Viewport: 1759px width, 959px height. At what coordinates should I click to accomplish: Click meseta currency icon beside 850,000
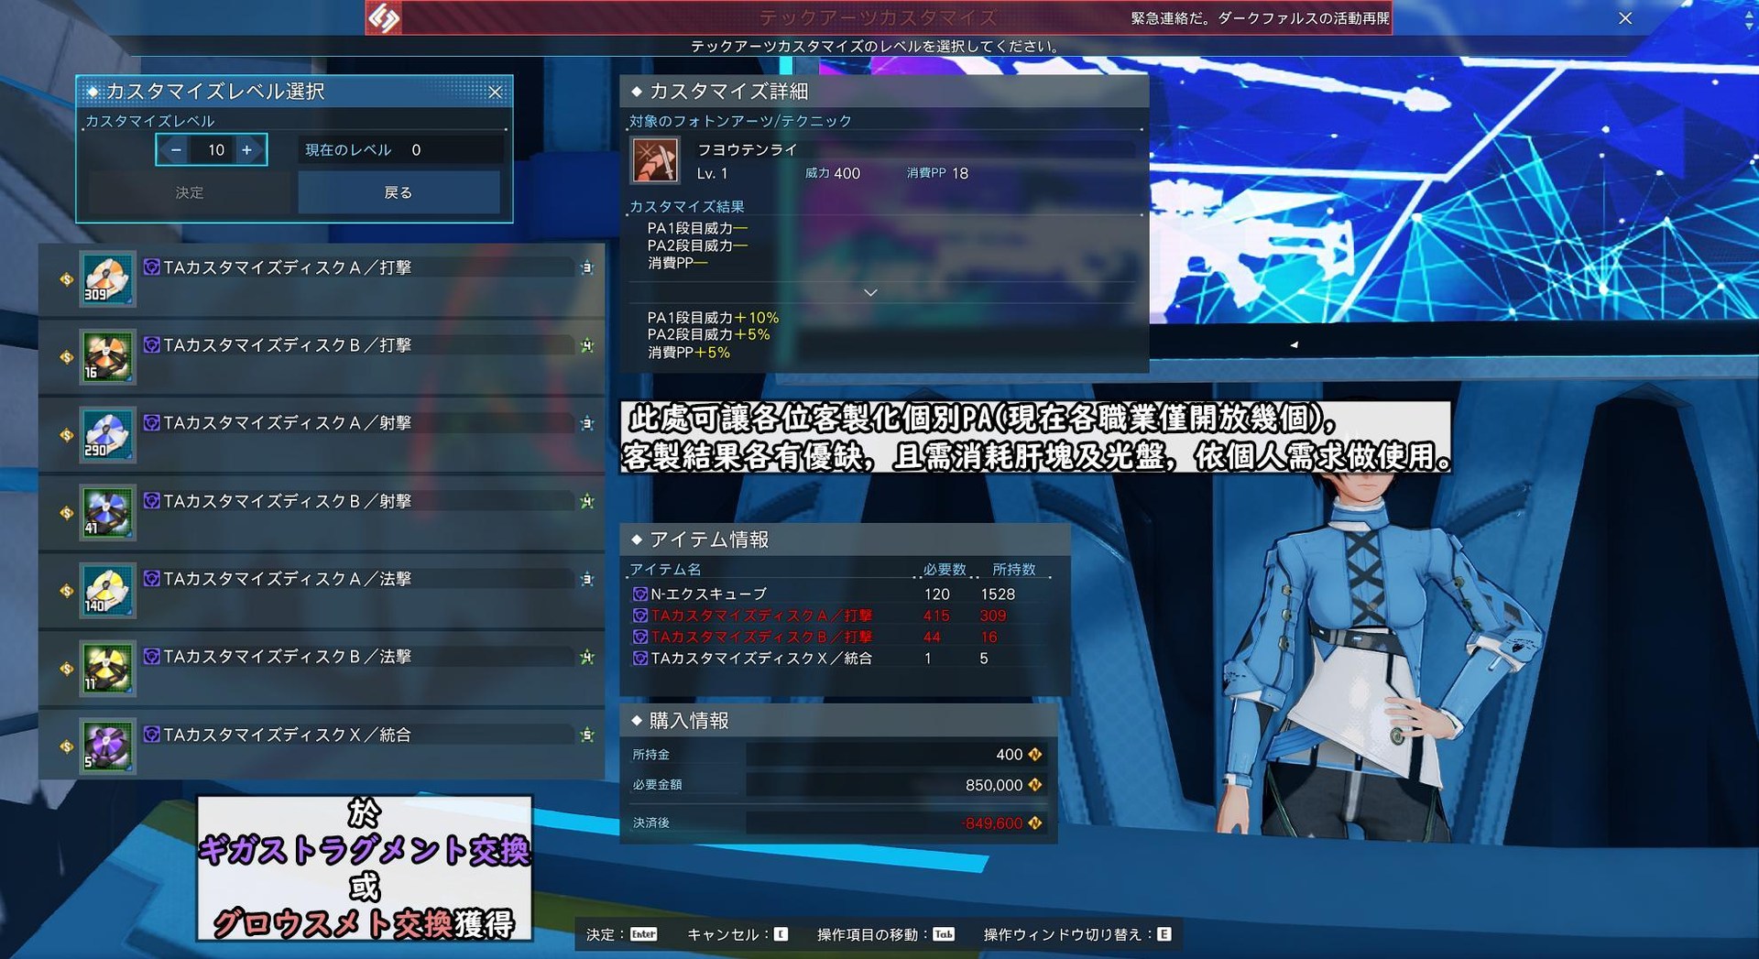1035,785
